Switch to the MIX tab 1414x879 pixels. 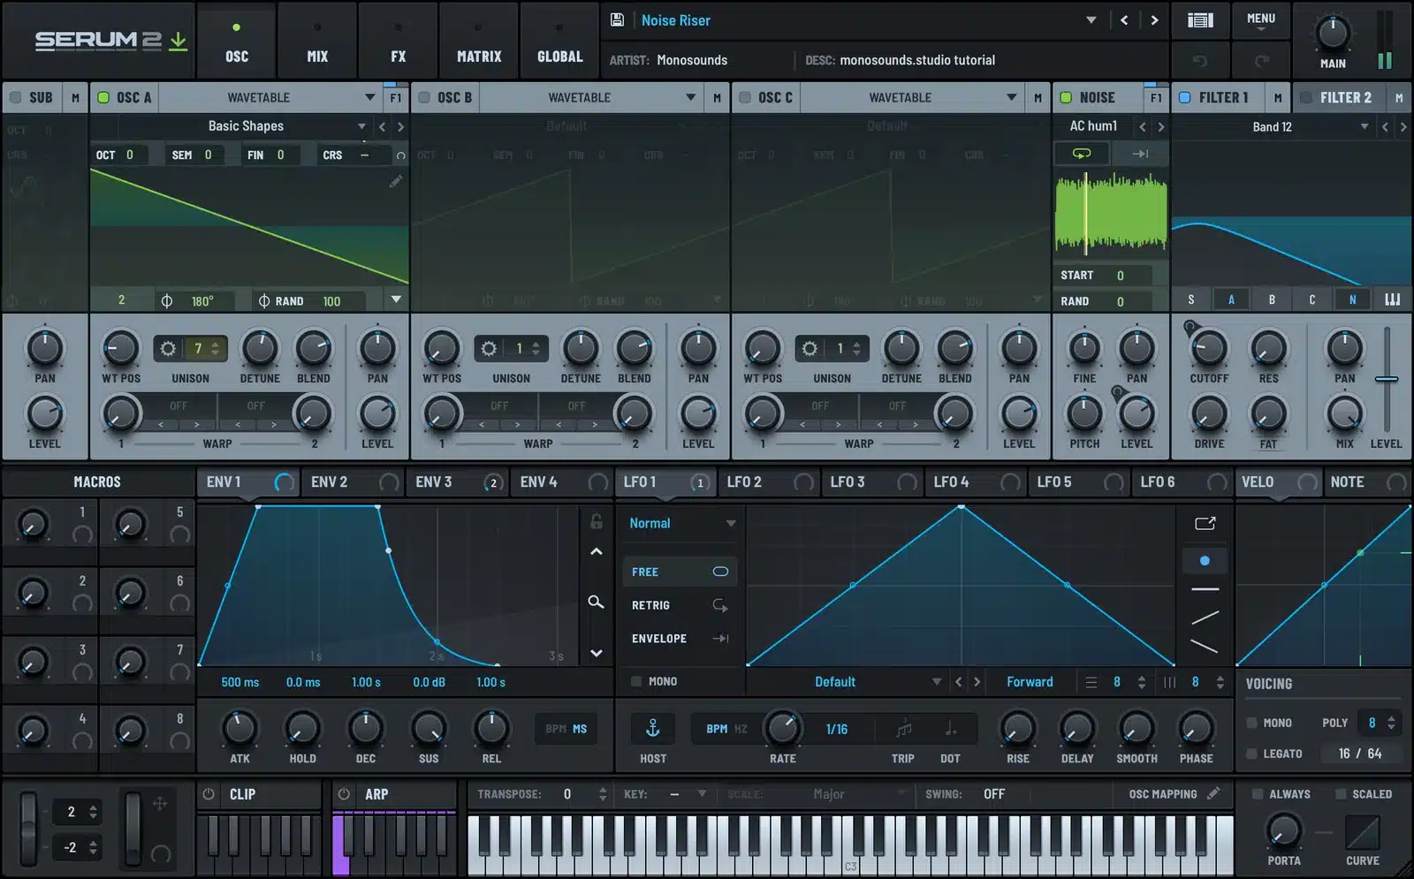(317, 41)
